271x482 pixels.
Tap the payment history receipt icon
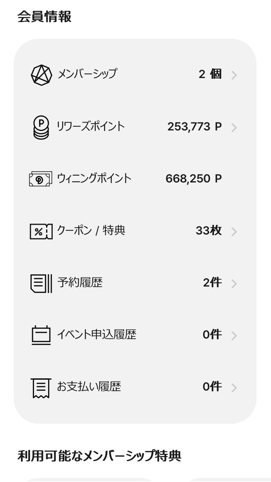41,388
